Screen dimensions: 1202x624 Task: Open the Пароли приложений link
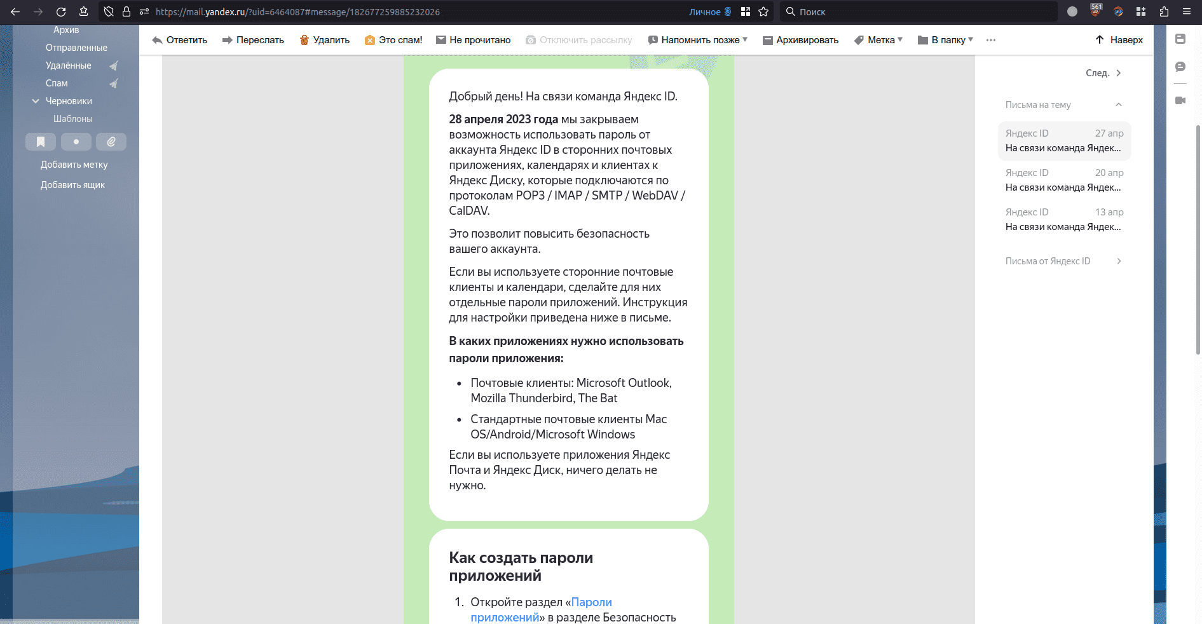591,602
